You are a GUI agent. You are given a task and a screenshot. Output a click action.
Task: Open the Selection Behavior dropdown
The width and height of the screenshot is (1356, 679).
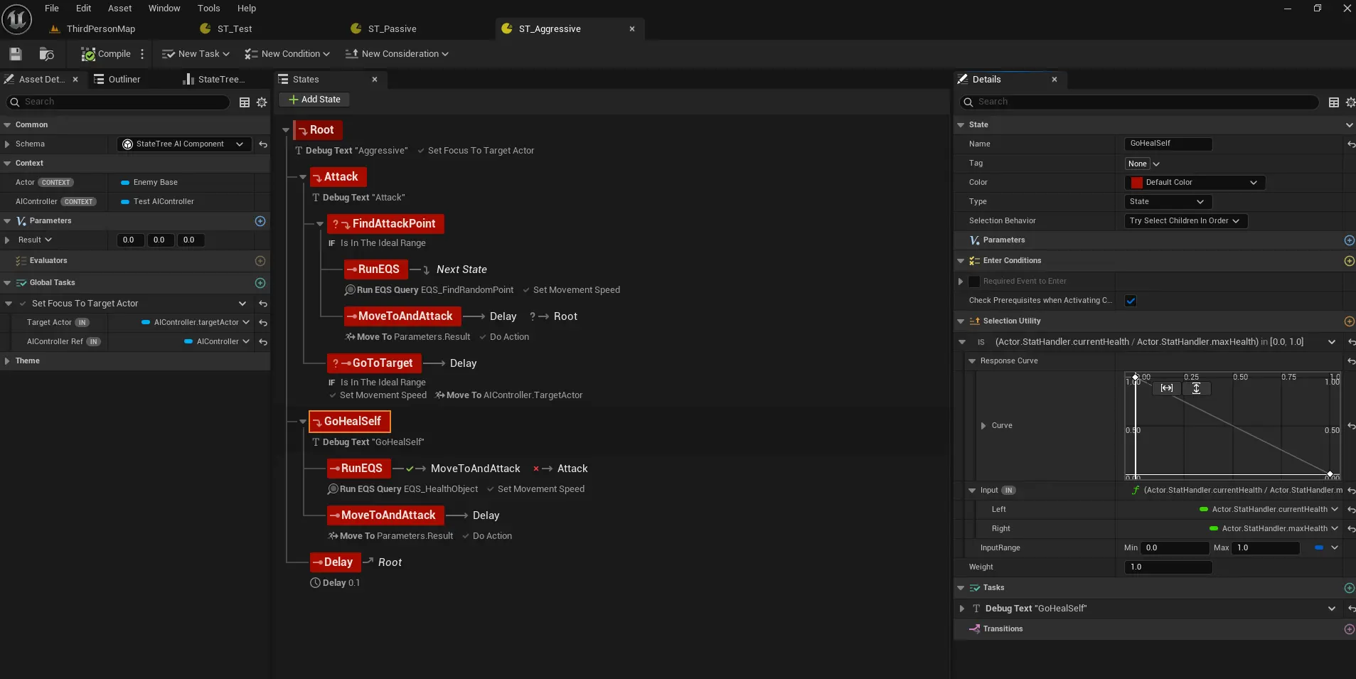pyautogui.click(x=1185, y=221)
